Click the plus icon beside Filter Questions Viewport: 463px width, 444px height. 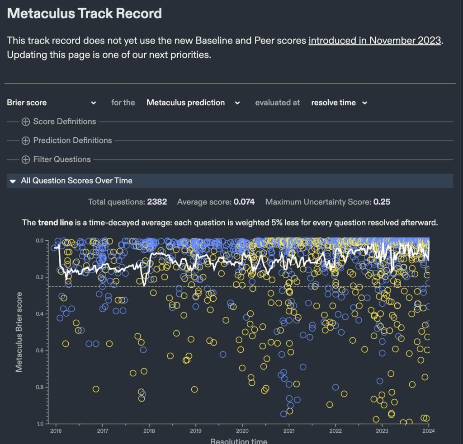tap(26, 159)
